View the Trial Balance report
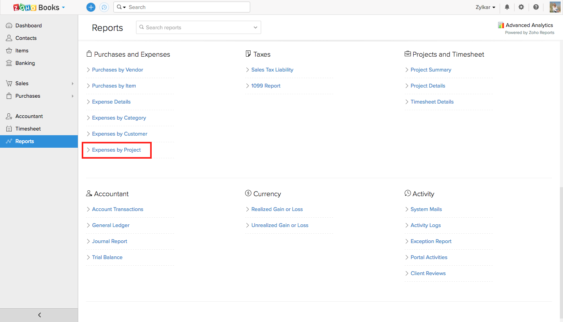Image resolution: width=563 pixels, height=322 pixels. (107, 258)
